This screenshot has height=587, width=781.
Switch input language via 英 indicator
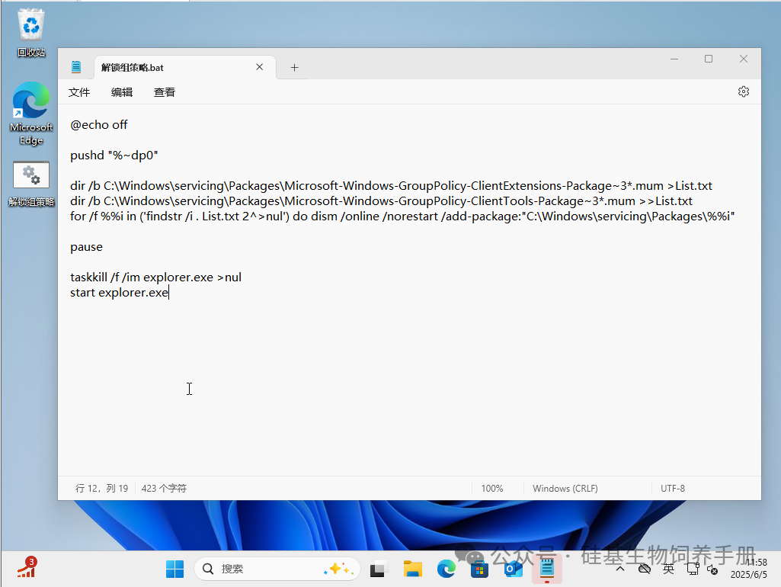(x=668, y=569)
